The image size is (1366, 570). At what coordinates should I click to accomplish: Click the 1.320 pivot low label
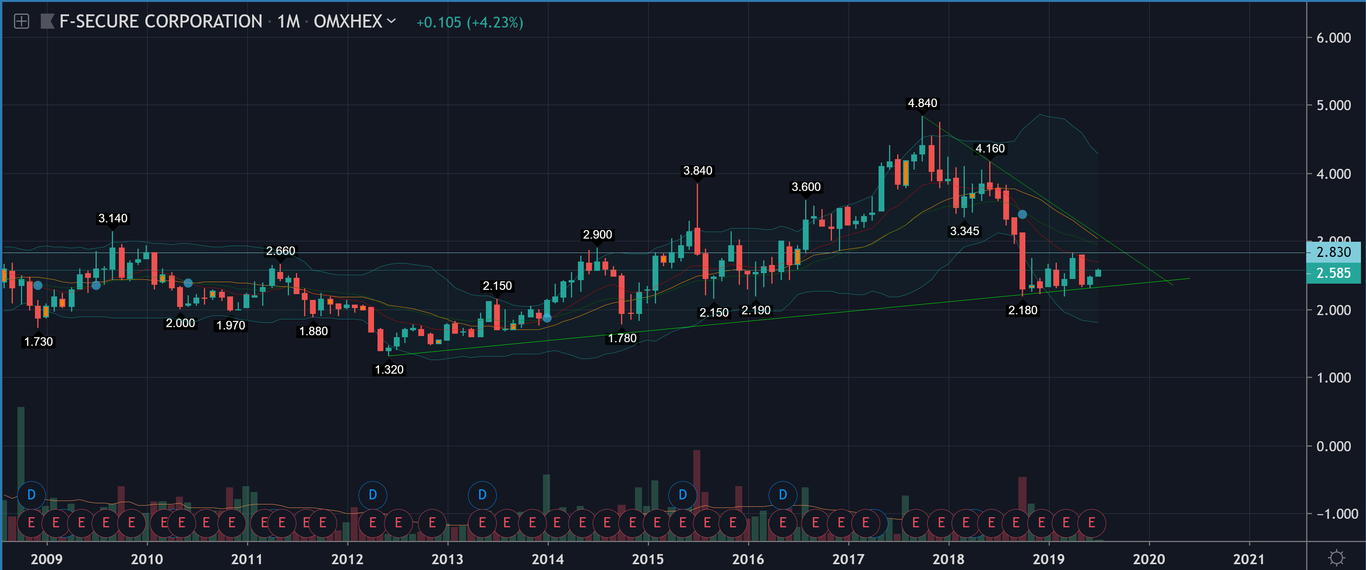tap(389, 370)
